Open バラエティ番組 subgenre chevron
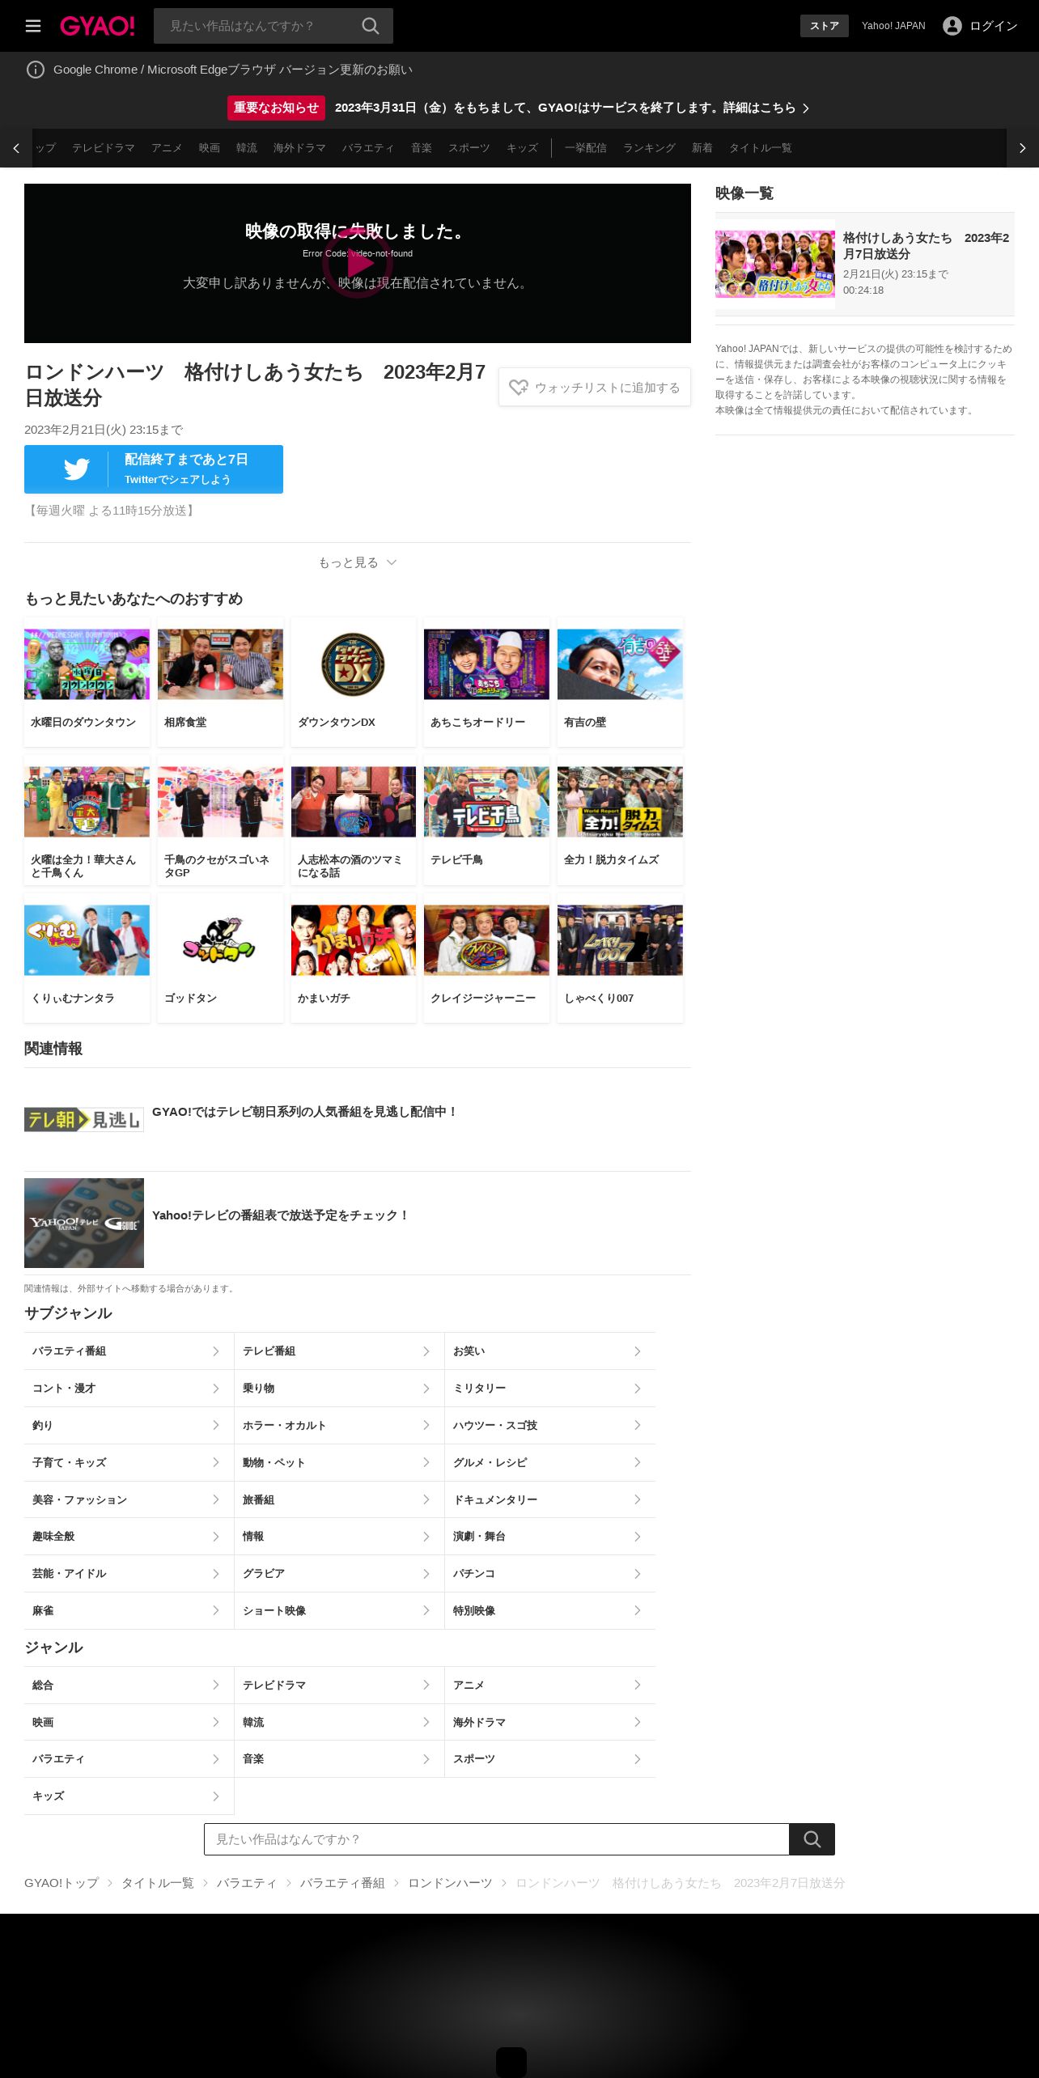 pos(216,1351)
